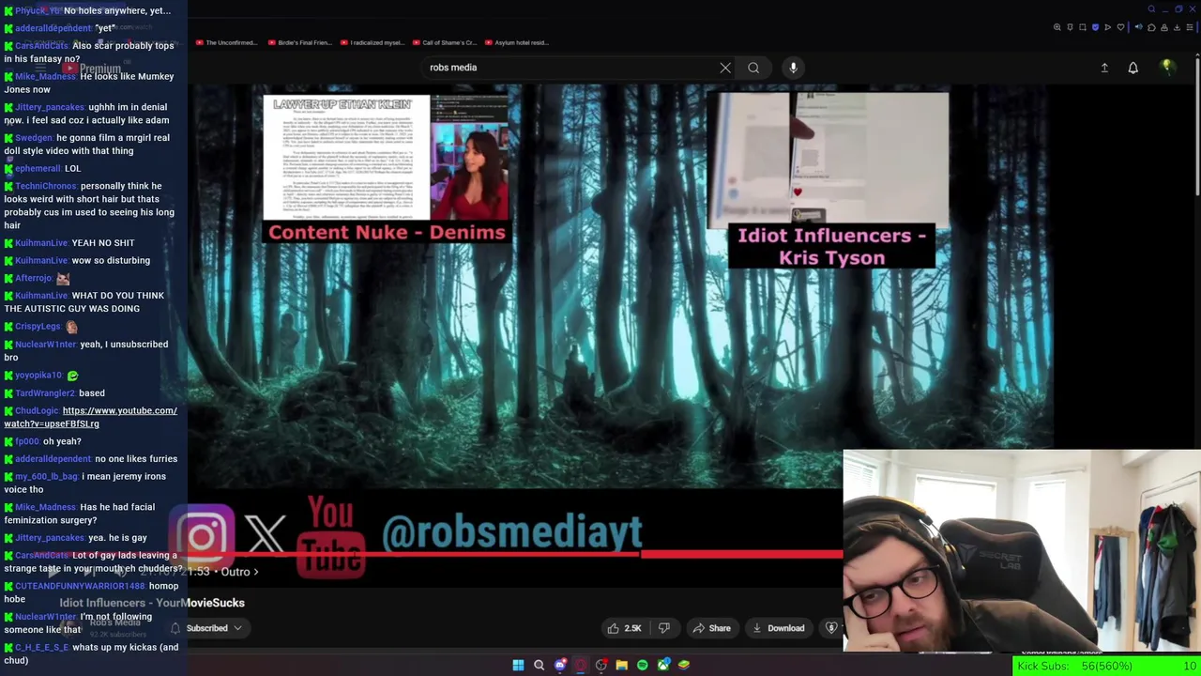
Task: Open 'Idiot Influencers - Kris Tyson' end-screen video
Action: (x=830, y=180)
